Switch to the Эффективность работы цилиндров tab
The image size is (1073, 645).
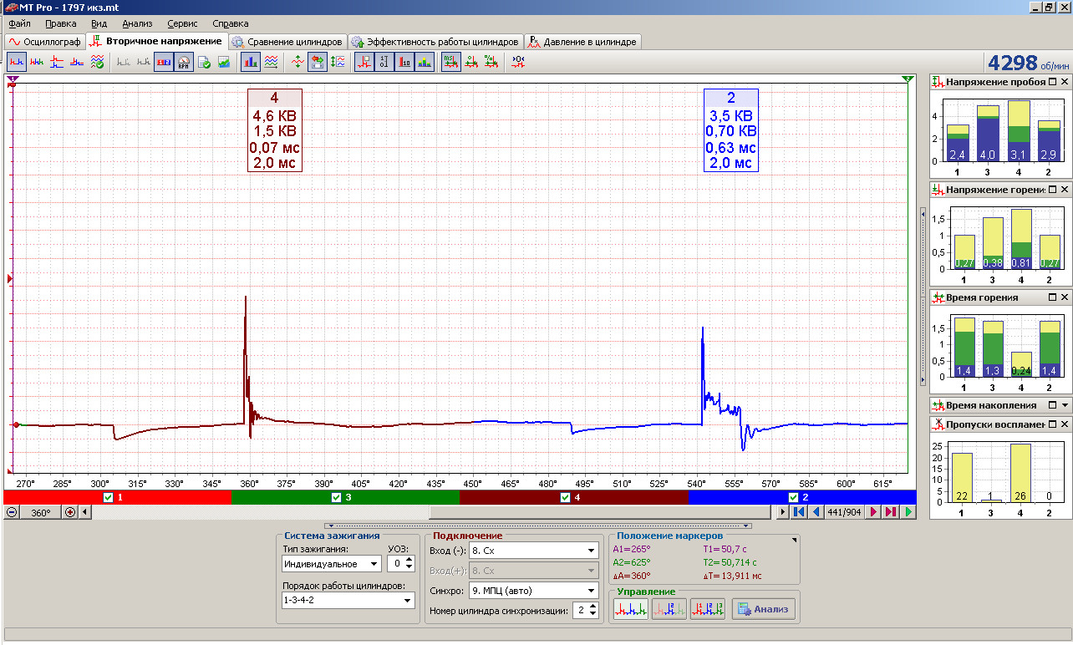click(435, 42)
